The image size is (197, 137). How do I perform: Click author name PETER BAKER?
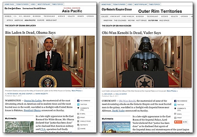coord(13,94)
